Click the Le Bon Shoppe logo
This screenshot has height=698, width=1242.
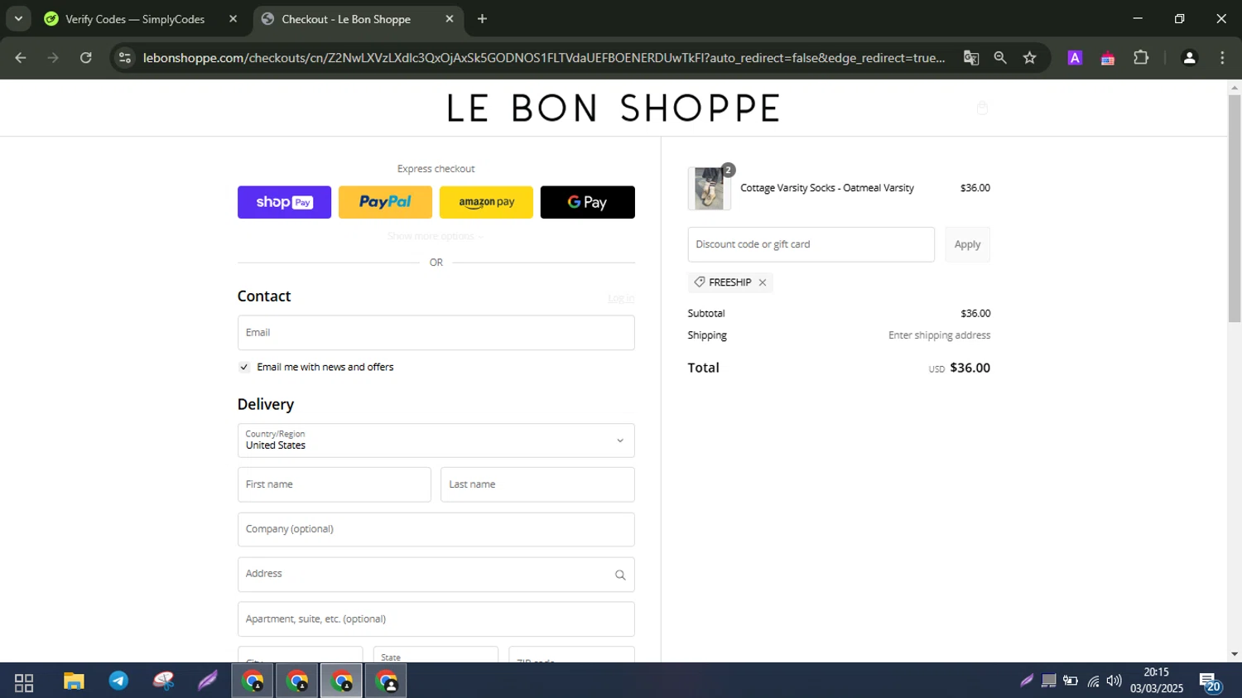pos(614,108)
